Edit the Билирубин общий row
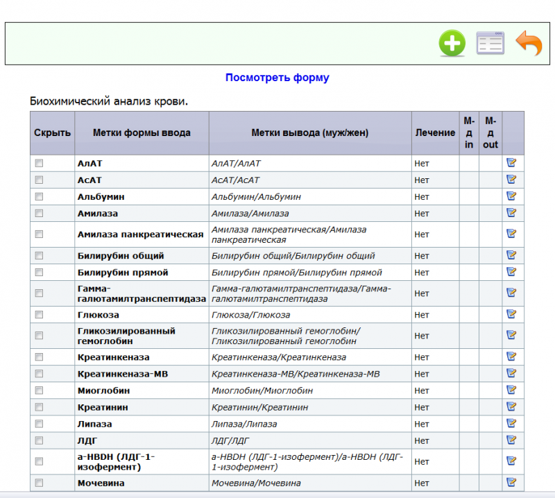555x498 pixels. point(512,255)
